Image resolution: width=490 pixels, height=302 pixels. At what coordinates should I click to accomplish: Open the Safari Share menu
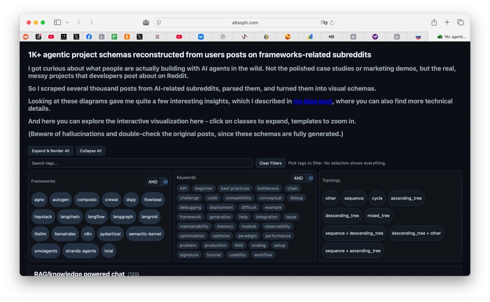(x=434, y=22)
